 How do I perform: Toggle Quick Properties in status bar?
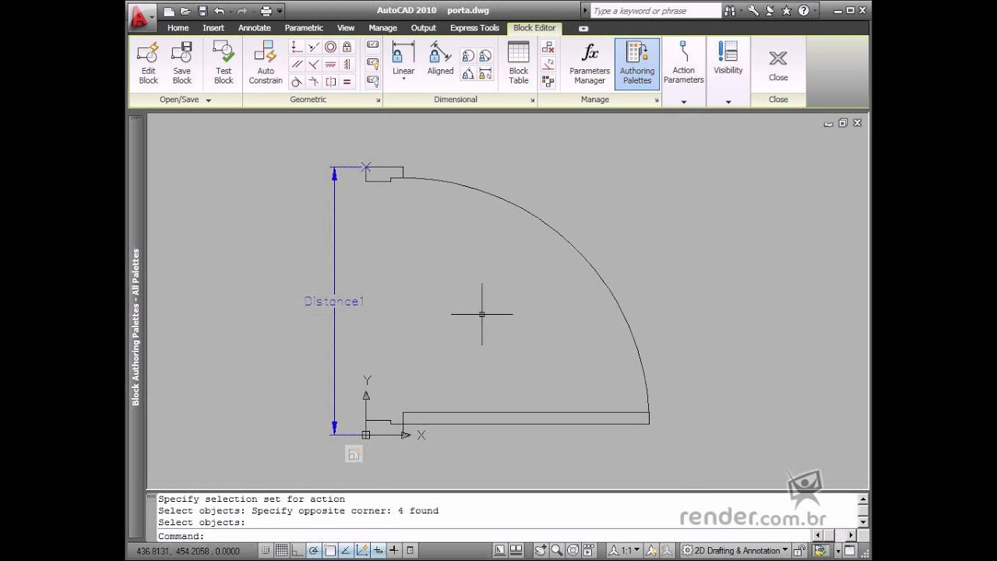click(410, 550)
